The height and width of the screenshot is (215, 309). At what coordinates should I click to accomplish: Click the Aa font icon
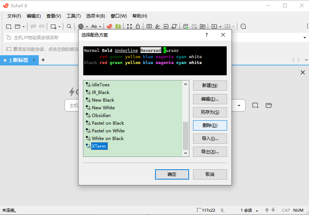[x=94, y=26]
